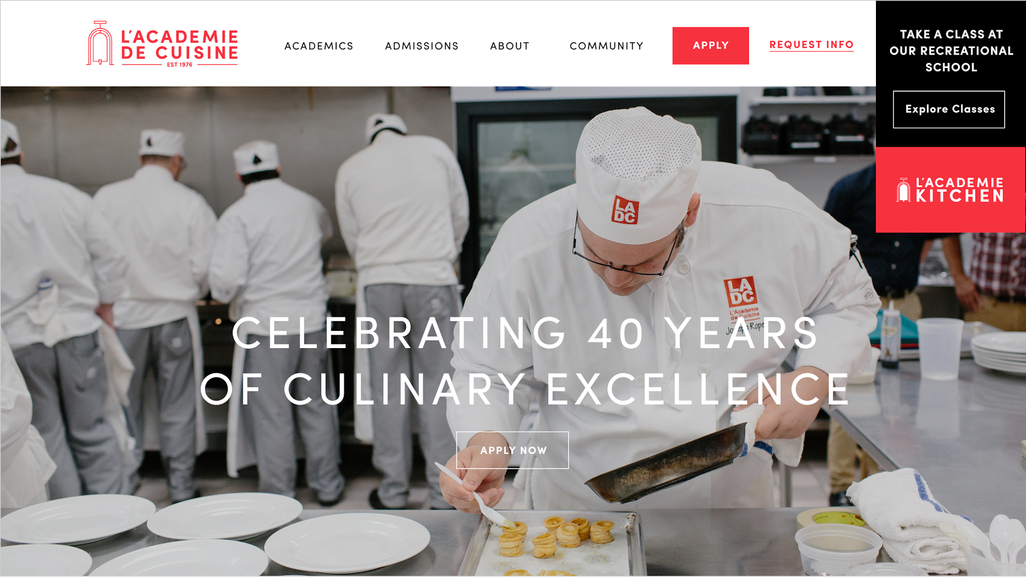This screenshot has width=1026, height=577.
Task: Click the arch icon in the Cuisine logo
Action: [100, 43]
